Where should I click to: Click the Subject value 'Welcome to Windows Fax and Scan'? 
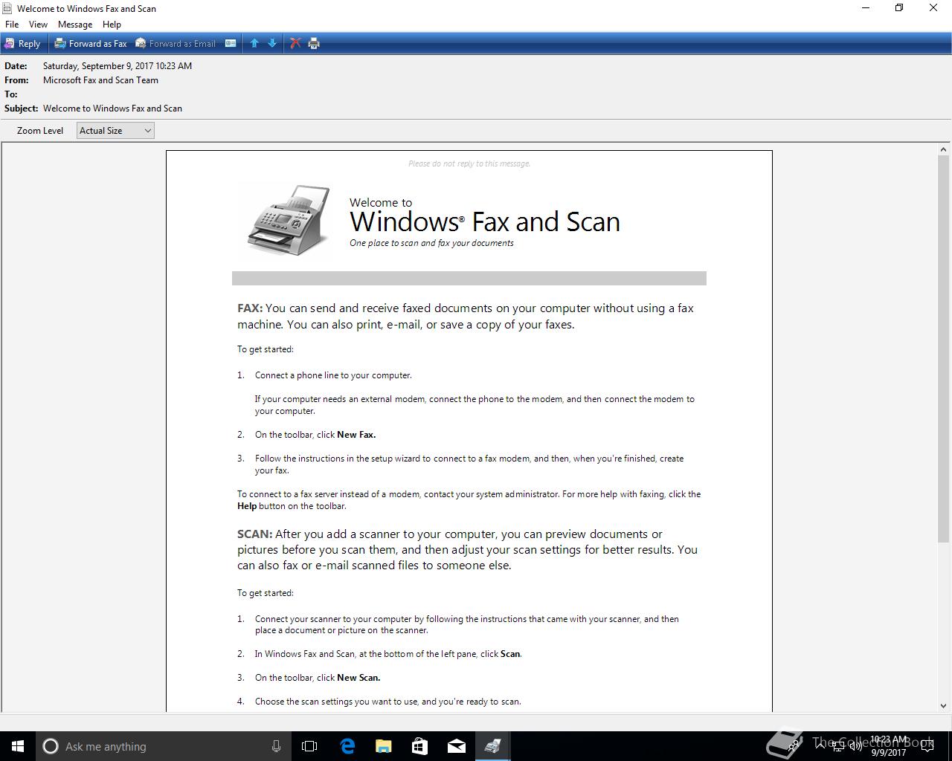[112, 109]
